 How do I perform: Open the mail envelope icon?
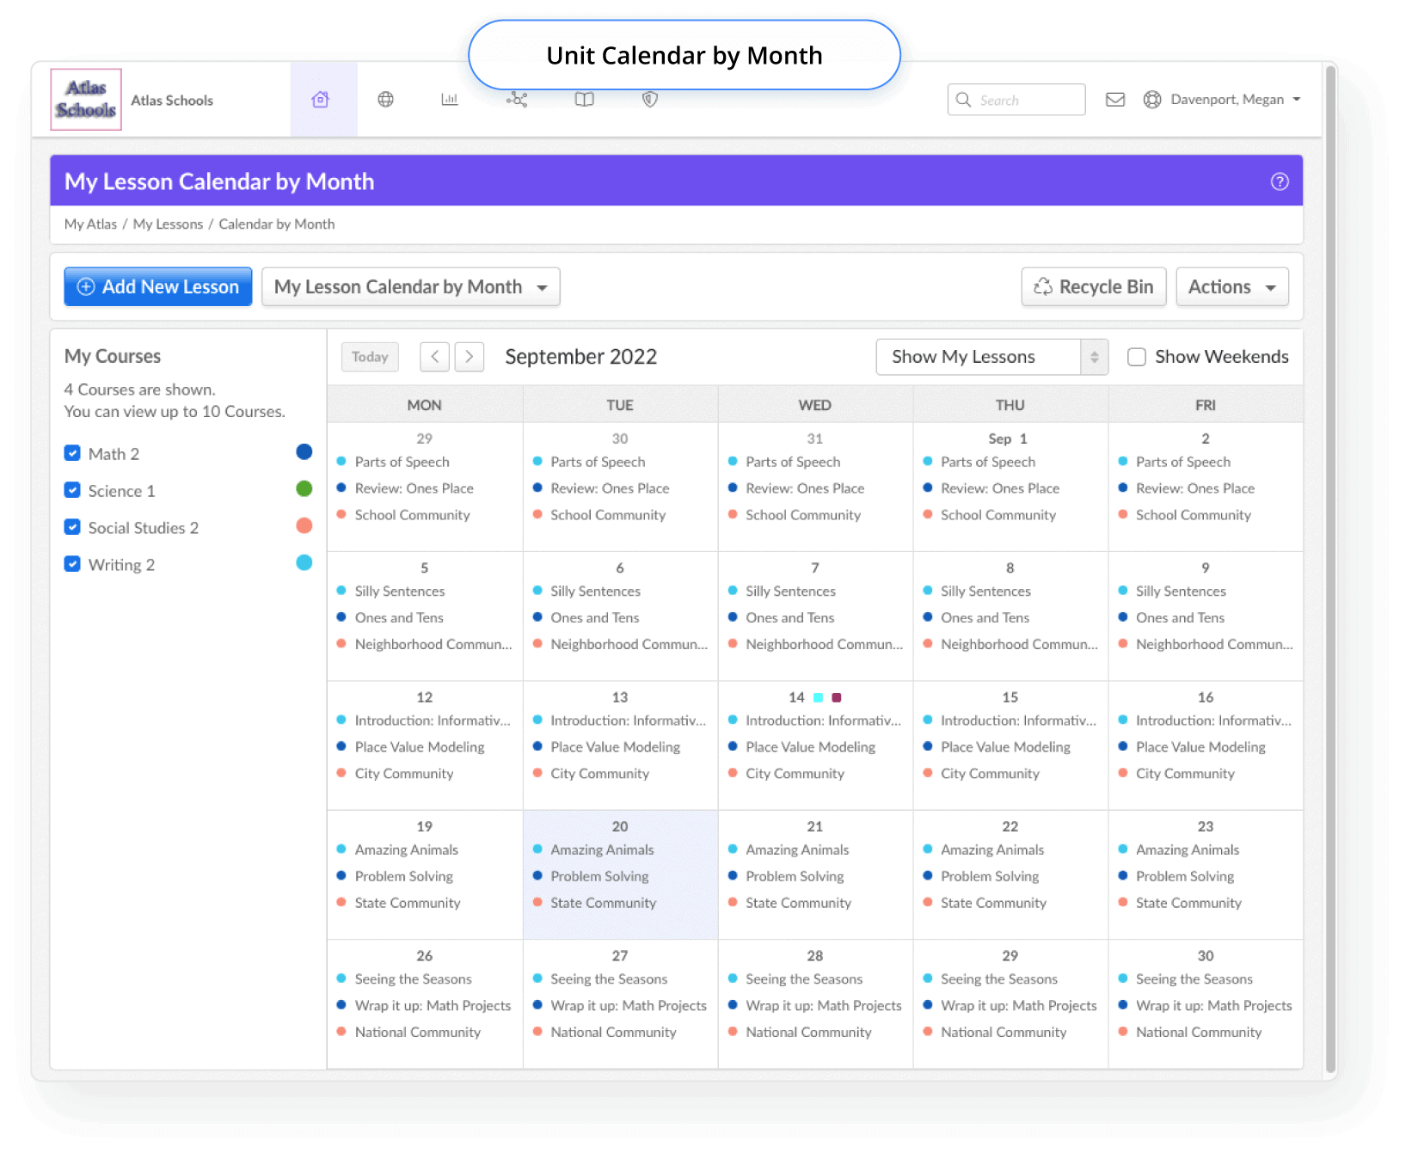pyautogui.click(x=1115, y=100)
